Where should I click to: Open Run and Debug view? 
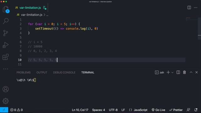point(6,45)
